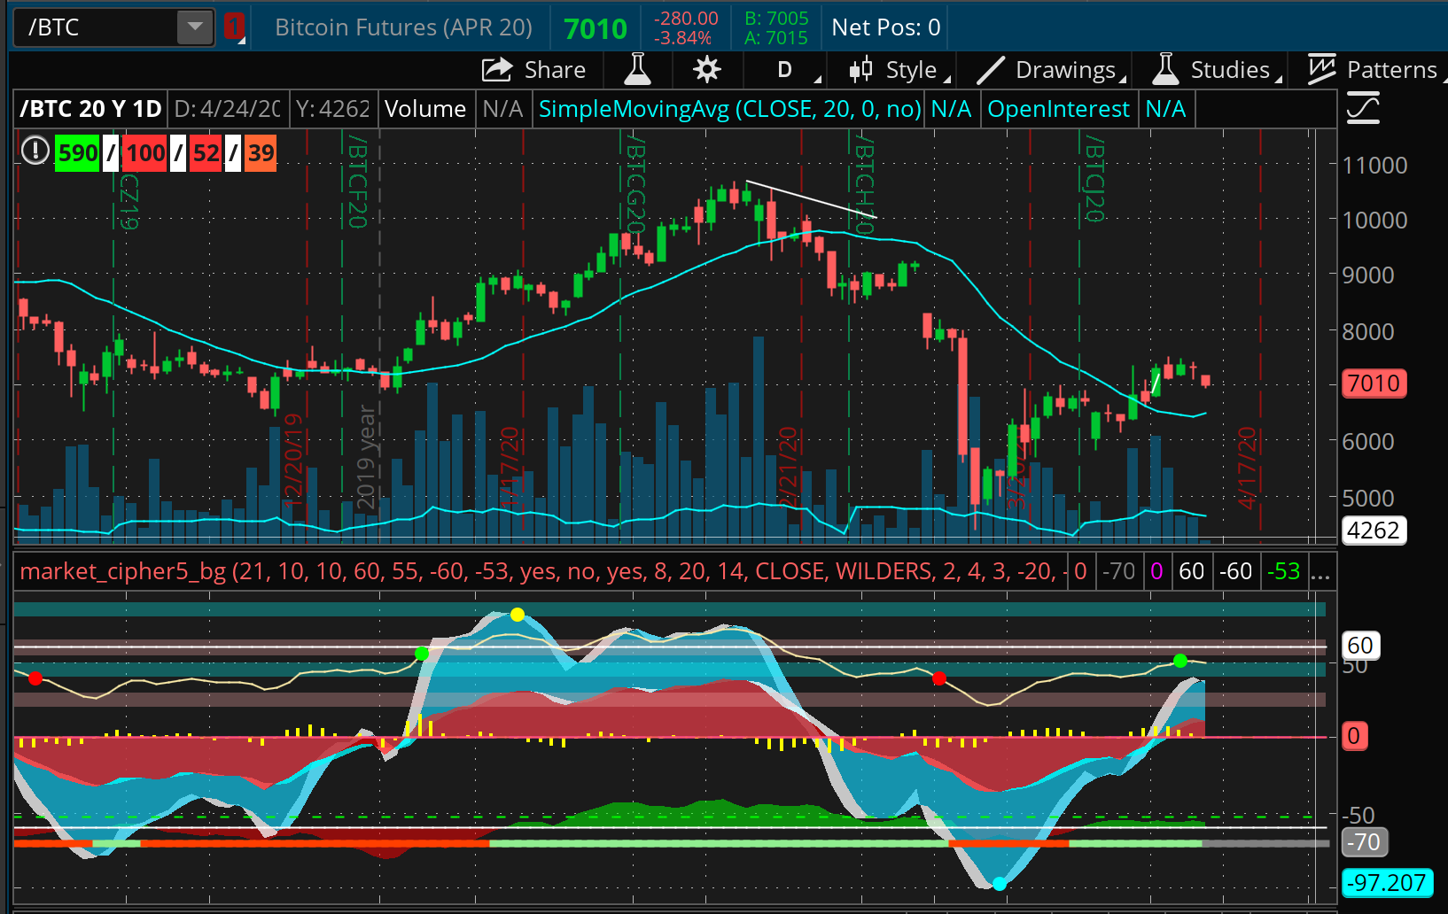Click the green 590 badge

tap(77, 152)
